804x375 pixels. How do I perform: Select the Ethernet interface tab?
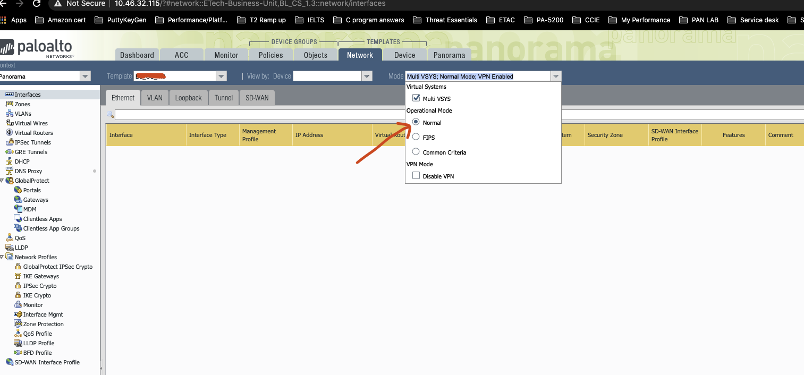[x=123, y=98]
